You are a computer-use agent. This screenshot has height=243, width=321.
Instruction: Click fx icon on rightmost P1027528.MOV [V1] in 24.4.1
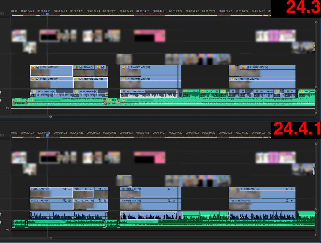[292, 201]
